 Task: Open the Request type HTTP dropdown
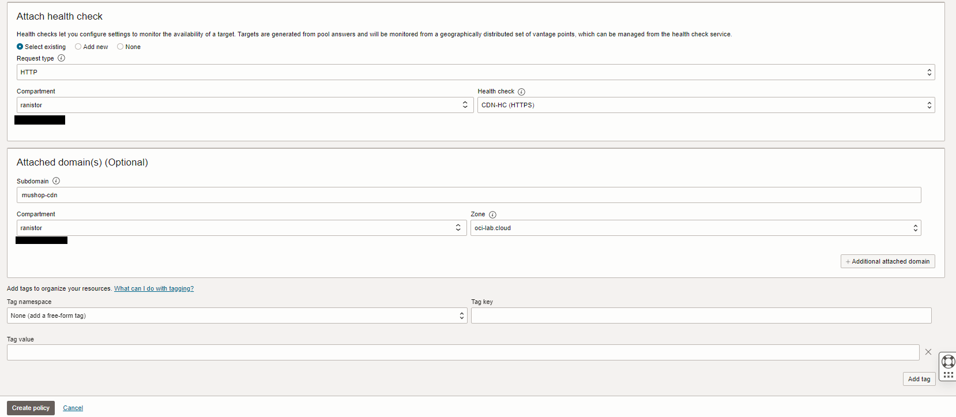pyautogui.click(x=475, y=72)
